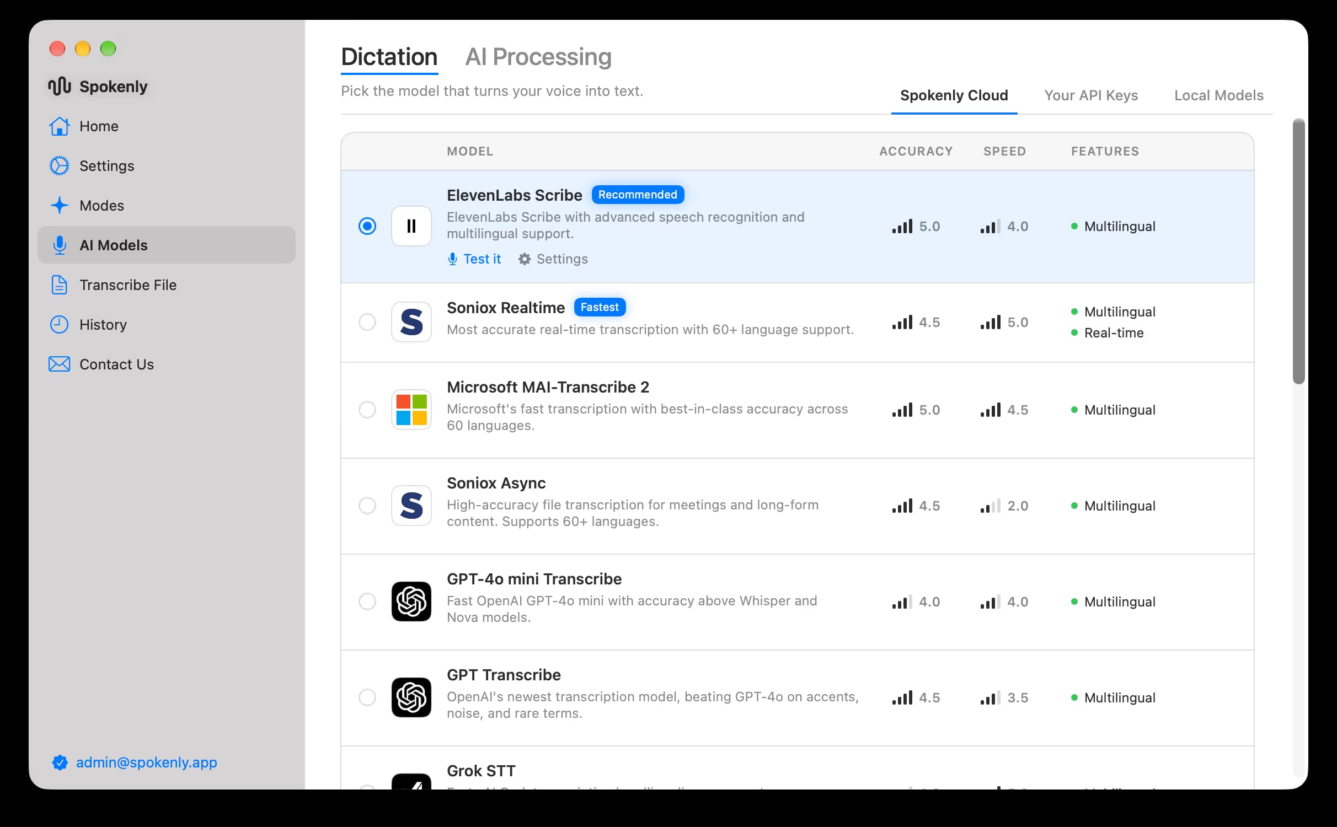Image resolution: width=1337 pixels, height=827 pixels.
Task: Click GPT Transcribe speed value 3.5
Action: (x=1018, y=698)
